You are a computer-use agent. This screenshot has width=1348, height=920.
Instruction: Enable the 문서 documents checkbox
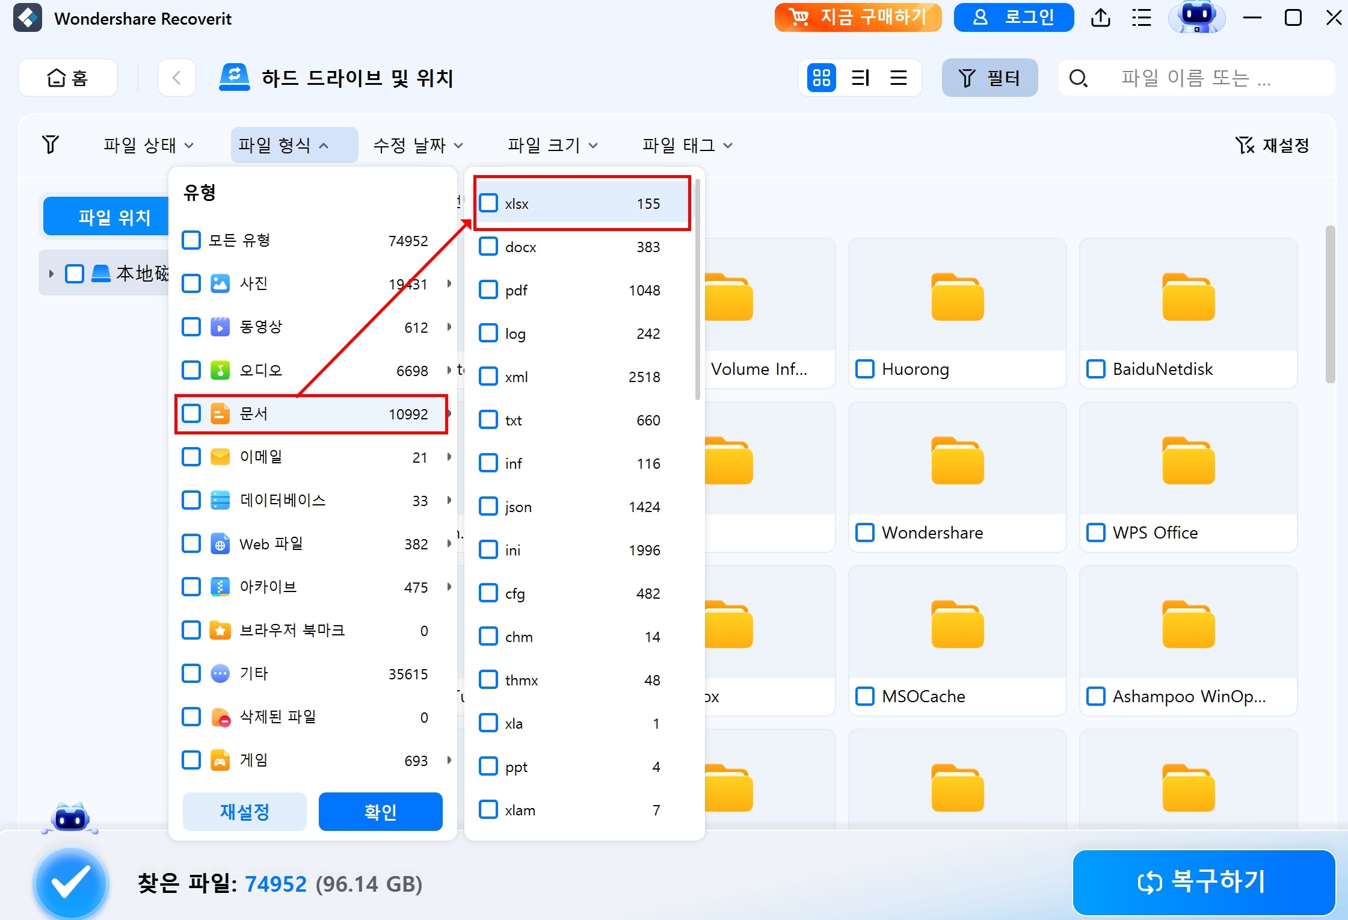pos(191,413)
